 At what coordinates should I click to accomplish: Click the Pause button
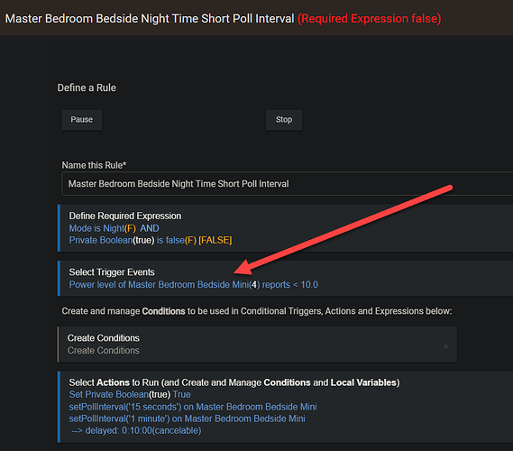click(82, 120)
